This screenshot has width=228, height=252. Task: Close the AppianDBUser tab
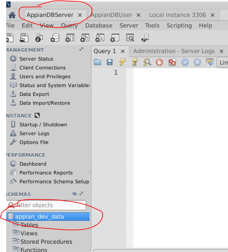point(138,15)
